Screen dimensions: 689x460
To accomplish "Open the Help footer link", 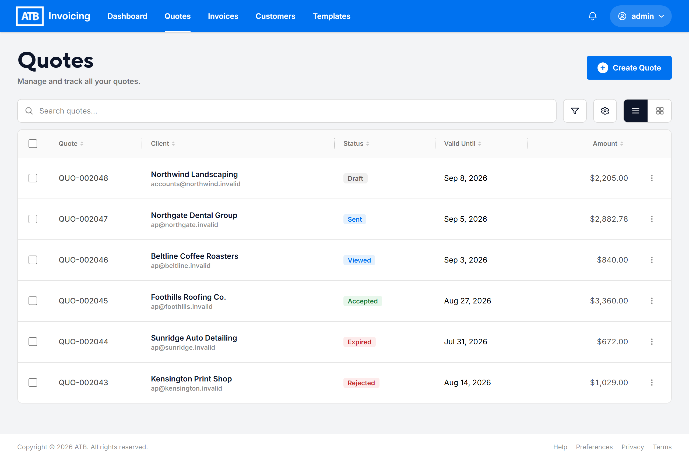I will tap(560, 447).
